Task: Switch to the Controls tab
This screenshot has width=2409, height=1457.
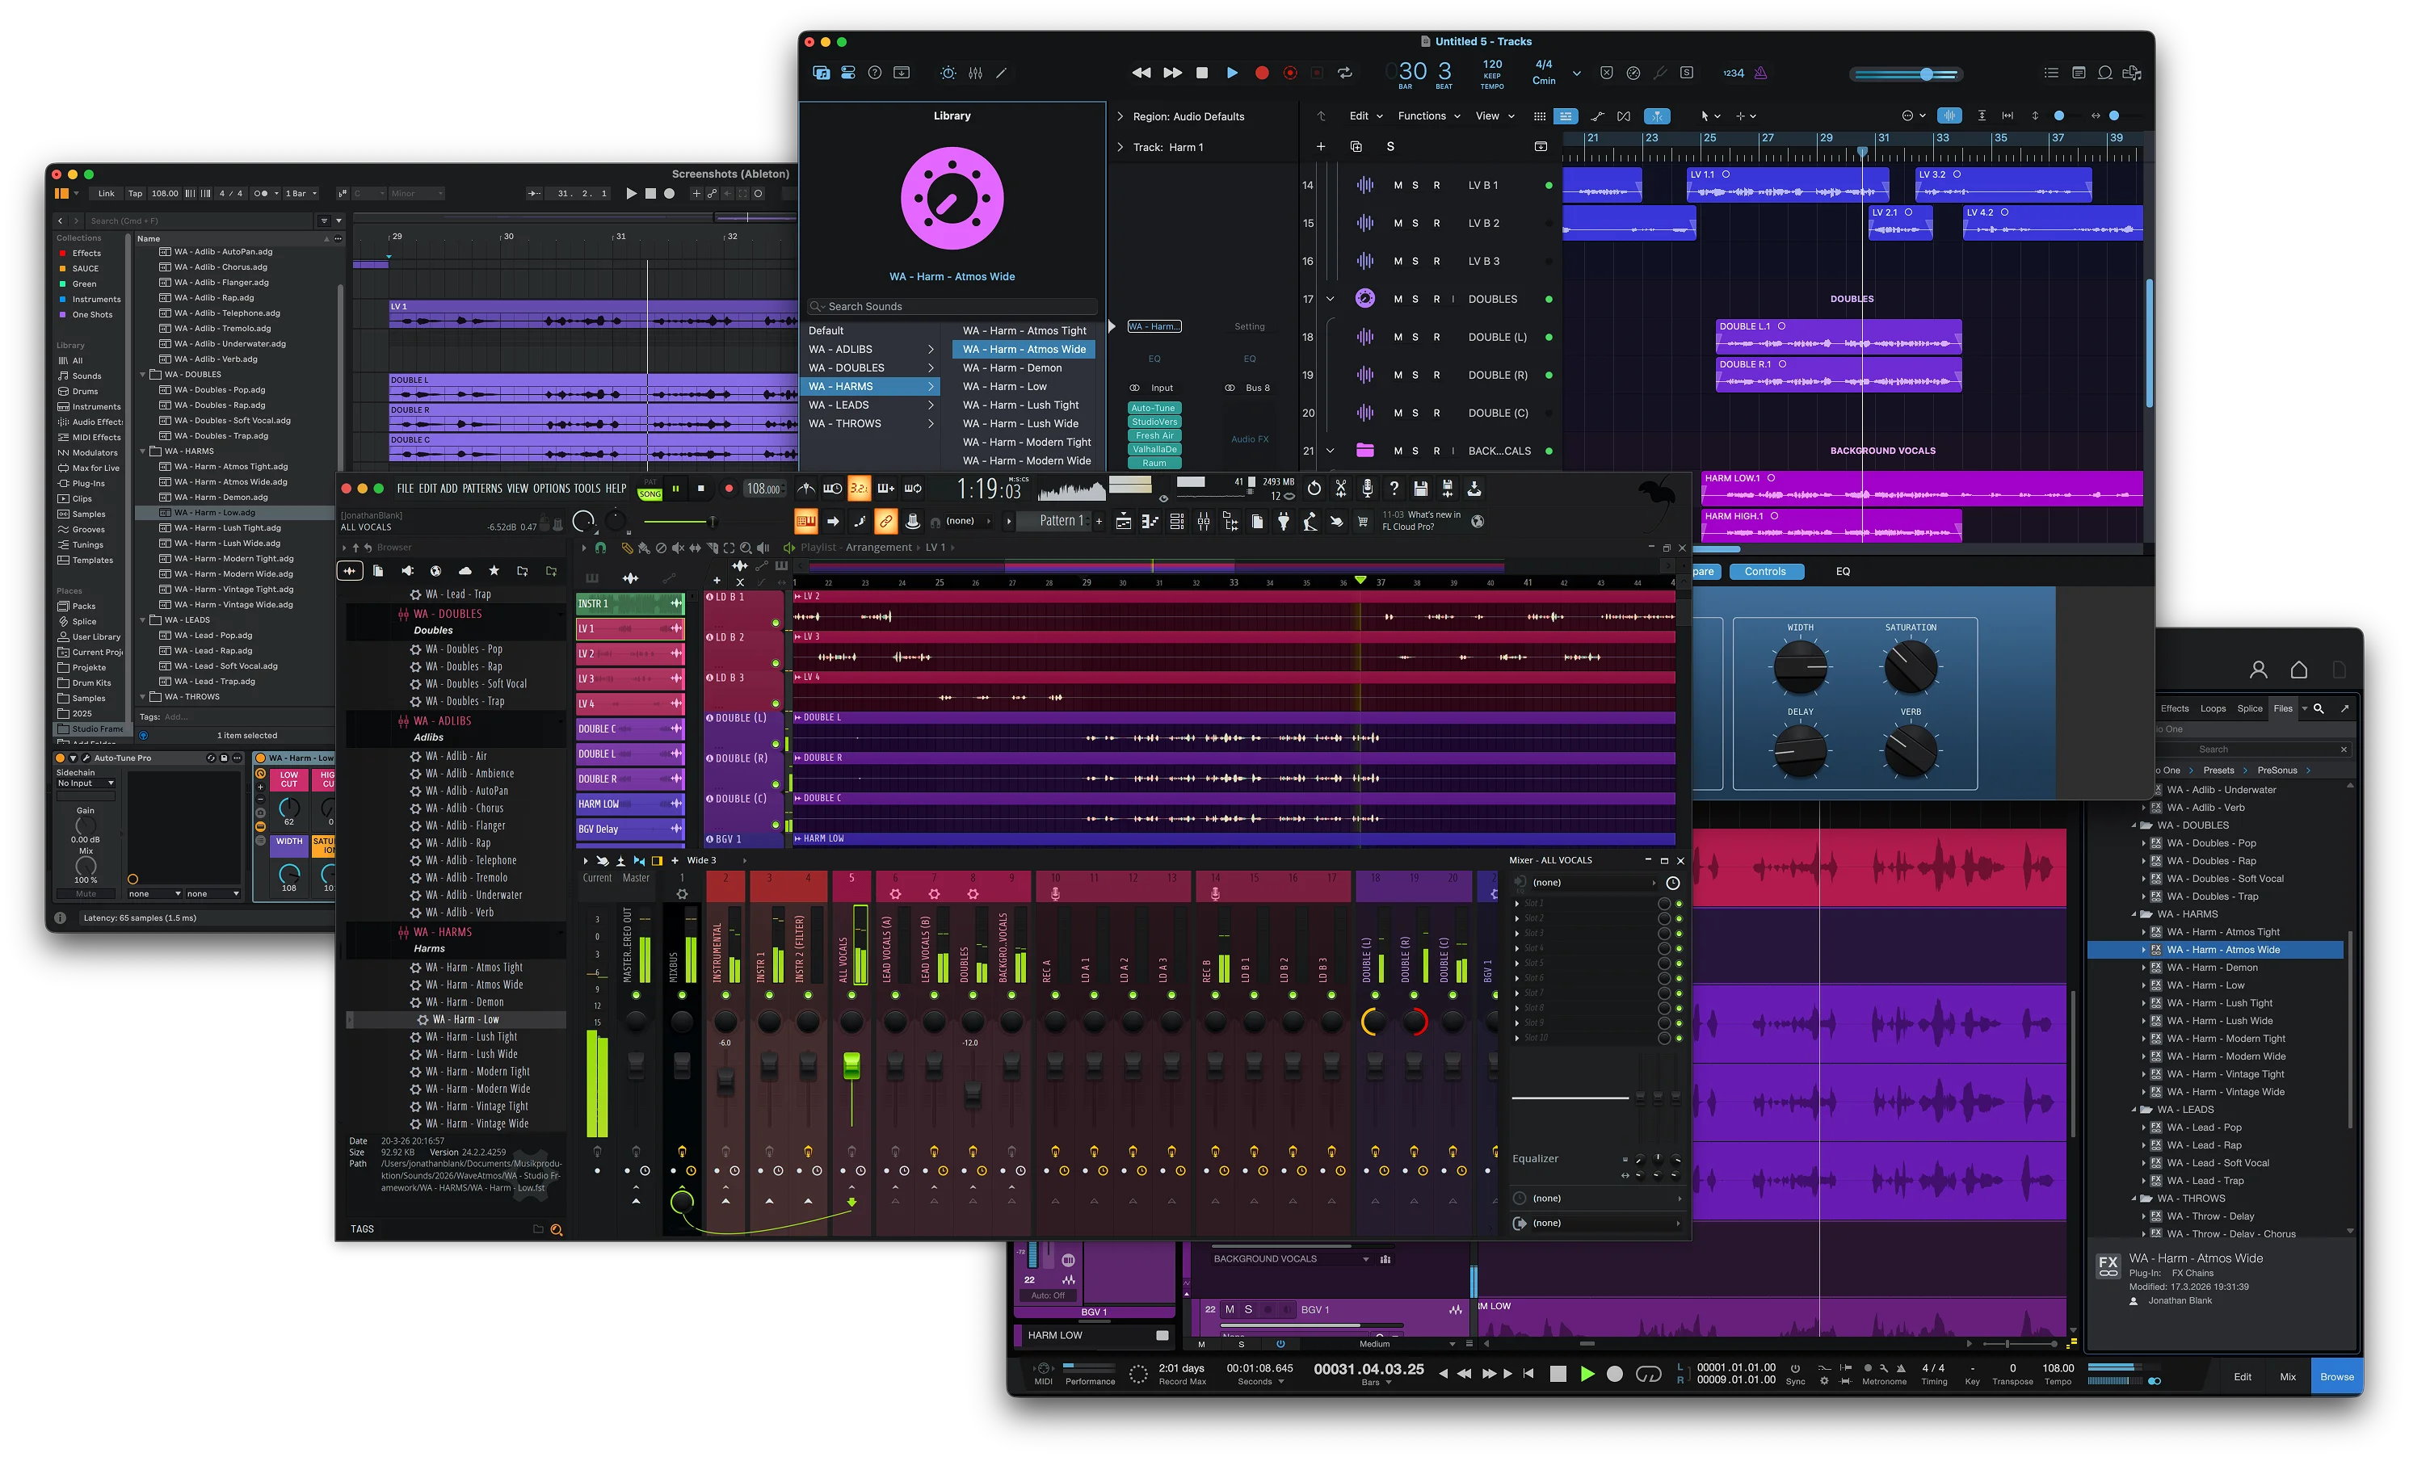Action: point(1764,572)
